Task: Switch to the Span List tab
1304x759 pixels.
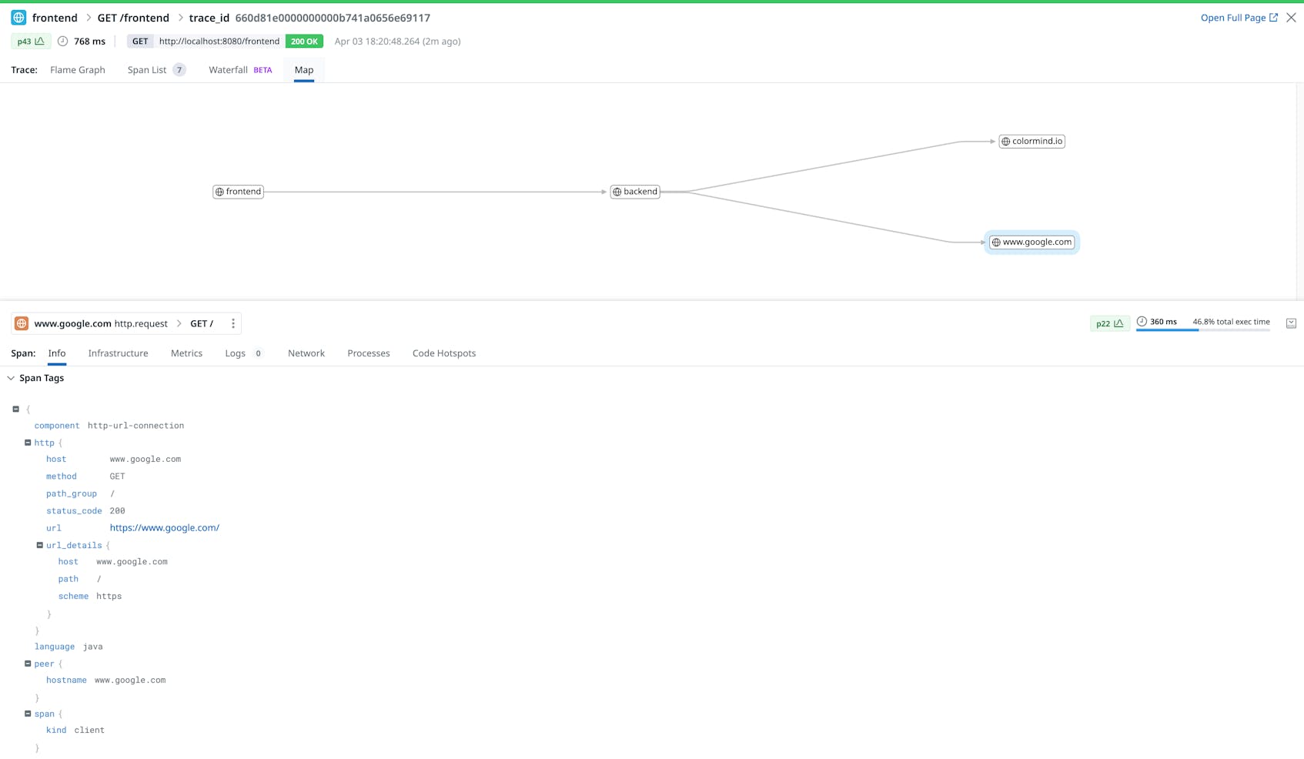Action: (147, 69)
